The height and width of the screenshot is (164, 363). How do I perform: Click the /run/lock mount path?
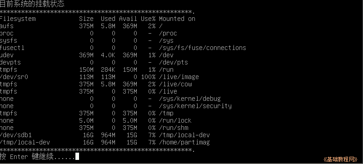tap(175, 121)
